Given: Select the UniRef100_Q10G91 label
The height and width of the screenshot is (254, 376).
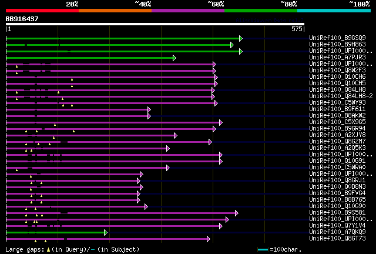Looking at the screenshot, I should pos(337,161).
